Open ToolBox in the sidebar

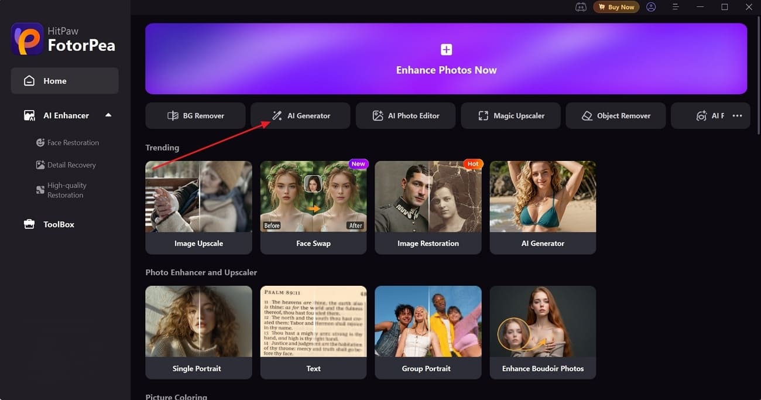click(59, 224)
